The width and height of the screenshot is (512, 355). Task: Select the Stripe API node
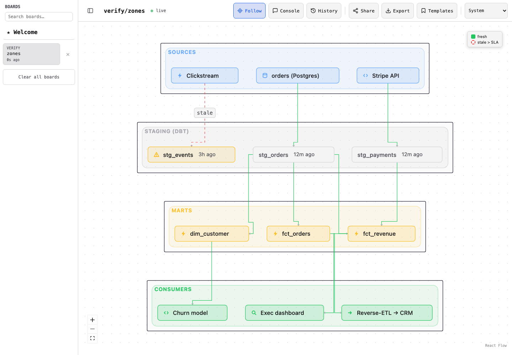coord(388,76)
